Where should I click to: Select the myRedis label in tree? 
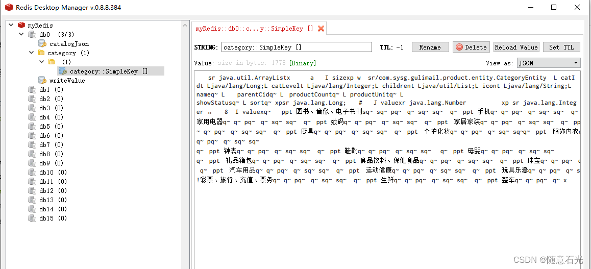pyautogui.click(x=40, y=26)
